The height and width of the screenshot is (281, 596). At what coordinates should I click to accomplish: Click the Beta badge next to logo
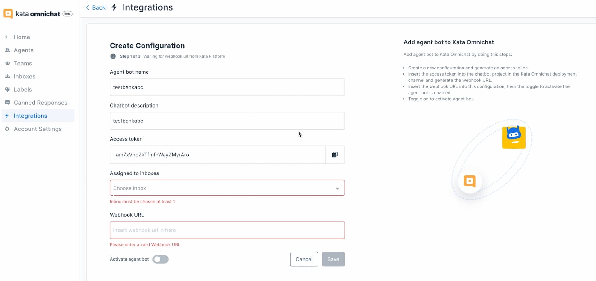point(68,14)
